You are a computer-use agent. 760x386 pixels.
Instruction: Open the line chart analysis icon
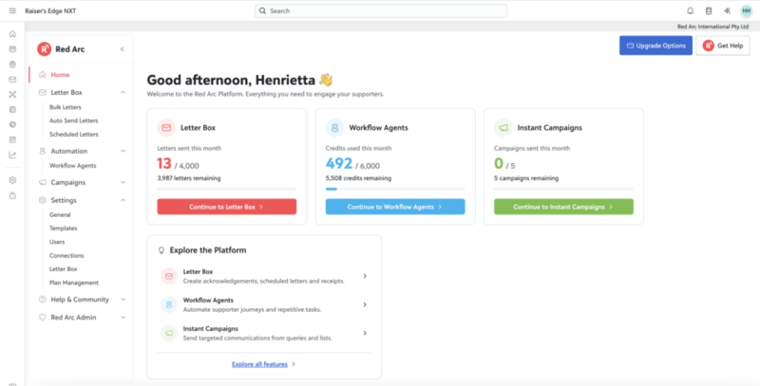[12, 156]
